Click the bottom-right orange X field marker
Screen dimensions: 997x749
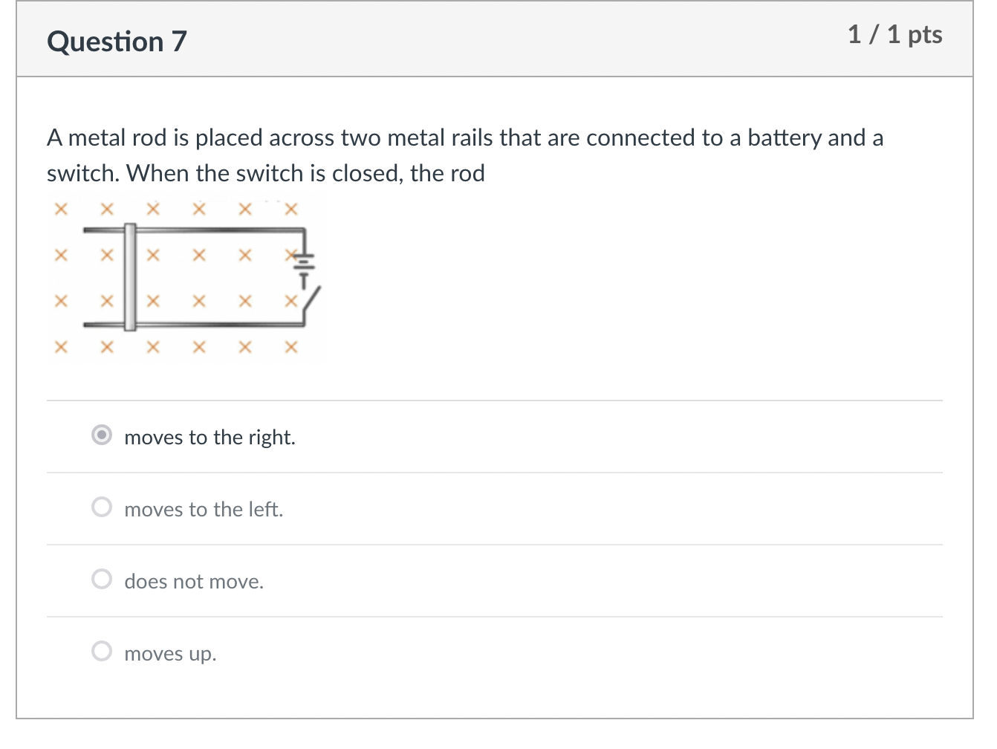tap(291, 347)
